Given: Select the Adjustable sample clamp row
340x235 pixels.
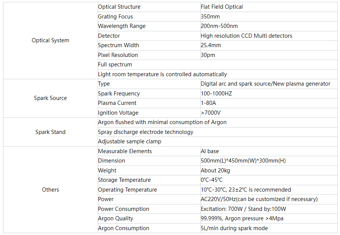Looking at the screenshot, I should 217,141.
